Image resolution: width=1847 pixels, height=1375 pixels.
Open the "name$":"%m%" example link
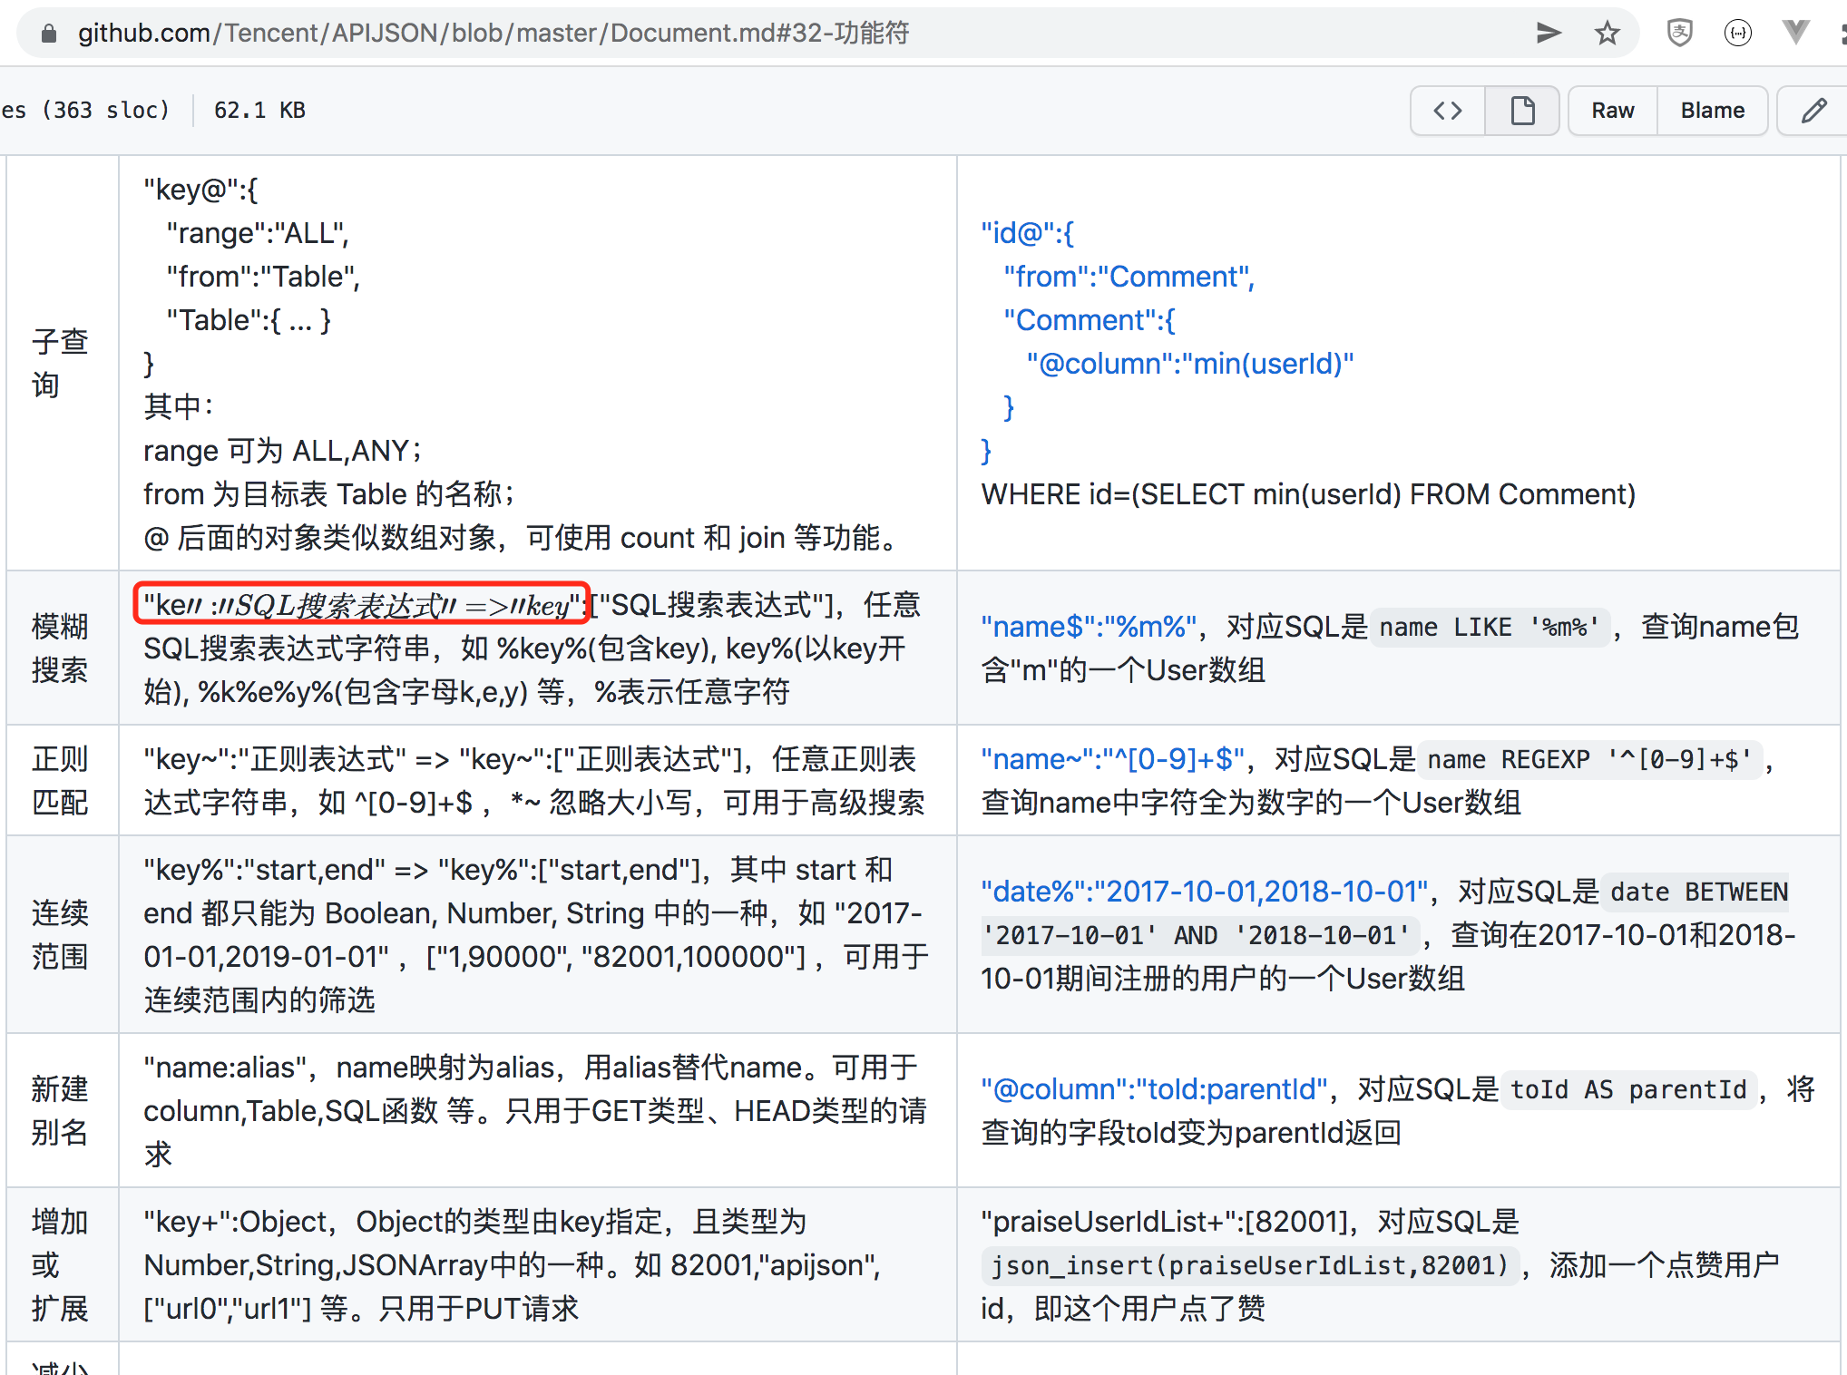pyautogui.click(x=1089, y=627)
